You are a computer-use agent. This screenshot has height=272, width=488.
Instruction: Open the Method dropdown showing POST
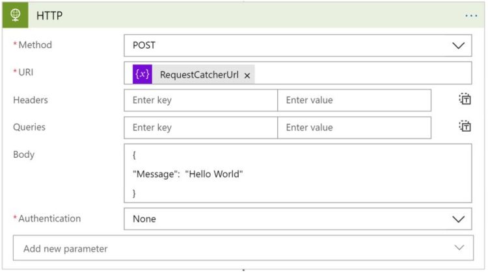click(298, 45)
